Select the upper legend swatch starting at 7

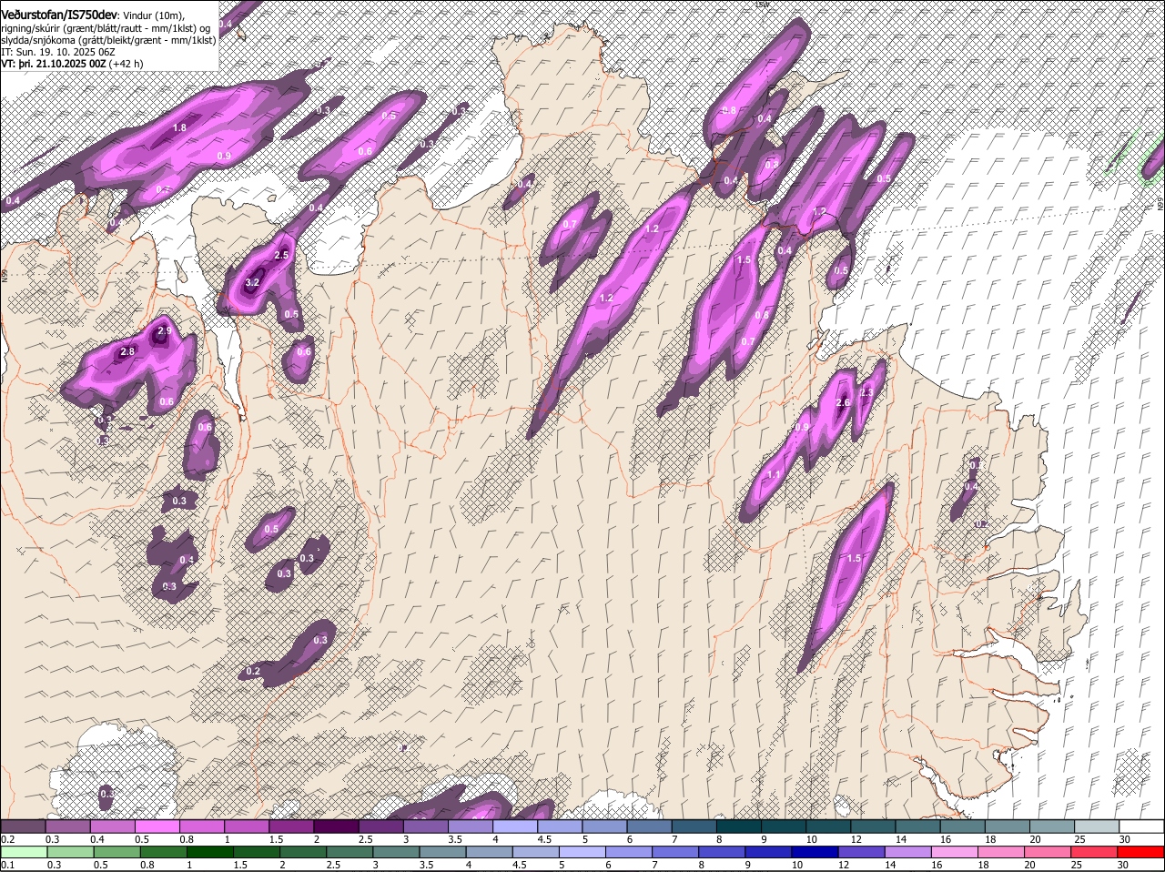click(694, 826)
